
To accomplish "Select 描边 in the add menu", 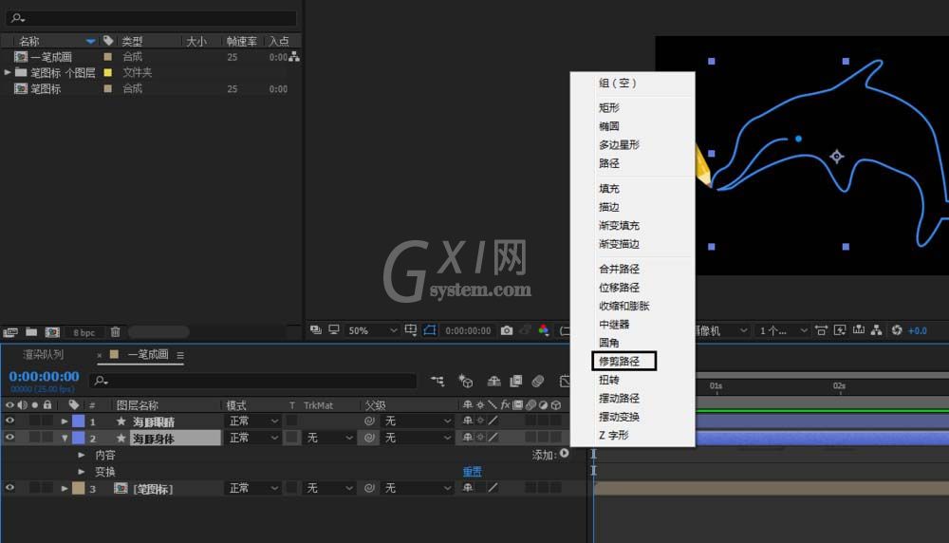I will [609, 207].
